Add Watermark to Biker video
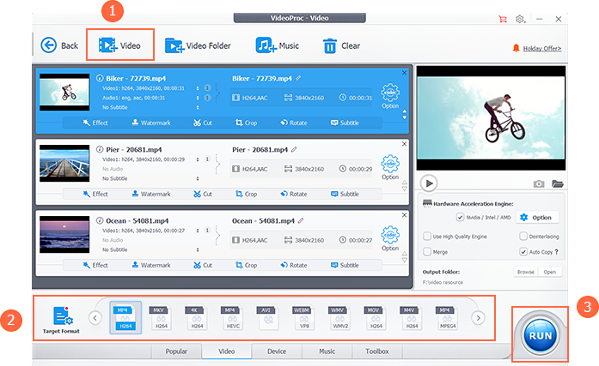This screenshot has height=366, width=599. (151, 123)
